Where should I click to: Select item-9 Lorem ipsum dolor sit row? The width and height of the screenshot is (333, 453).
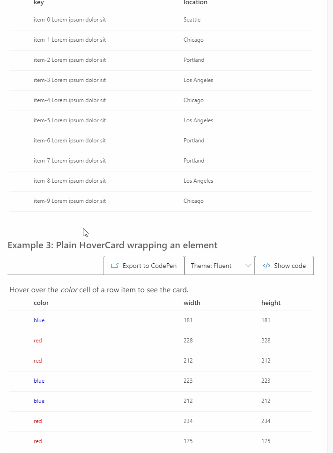tap(161, 201)
